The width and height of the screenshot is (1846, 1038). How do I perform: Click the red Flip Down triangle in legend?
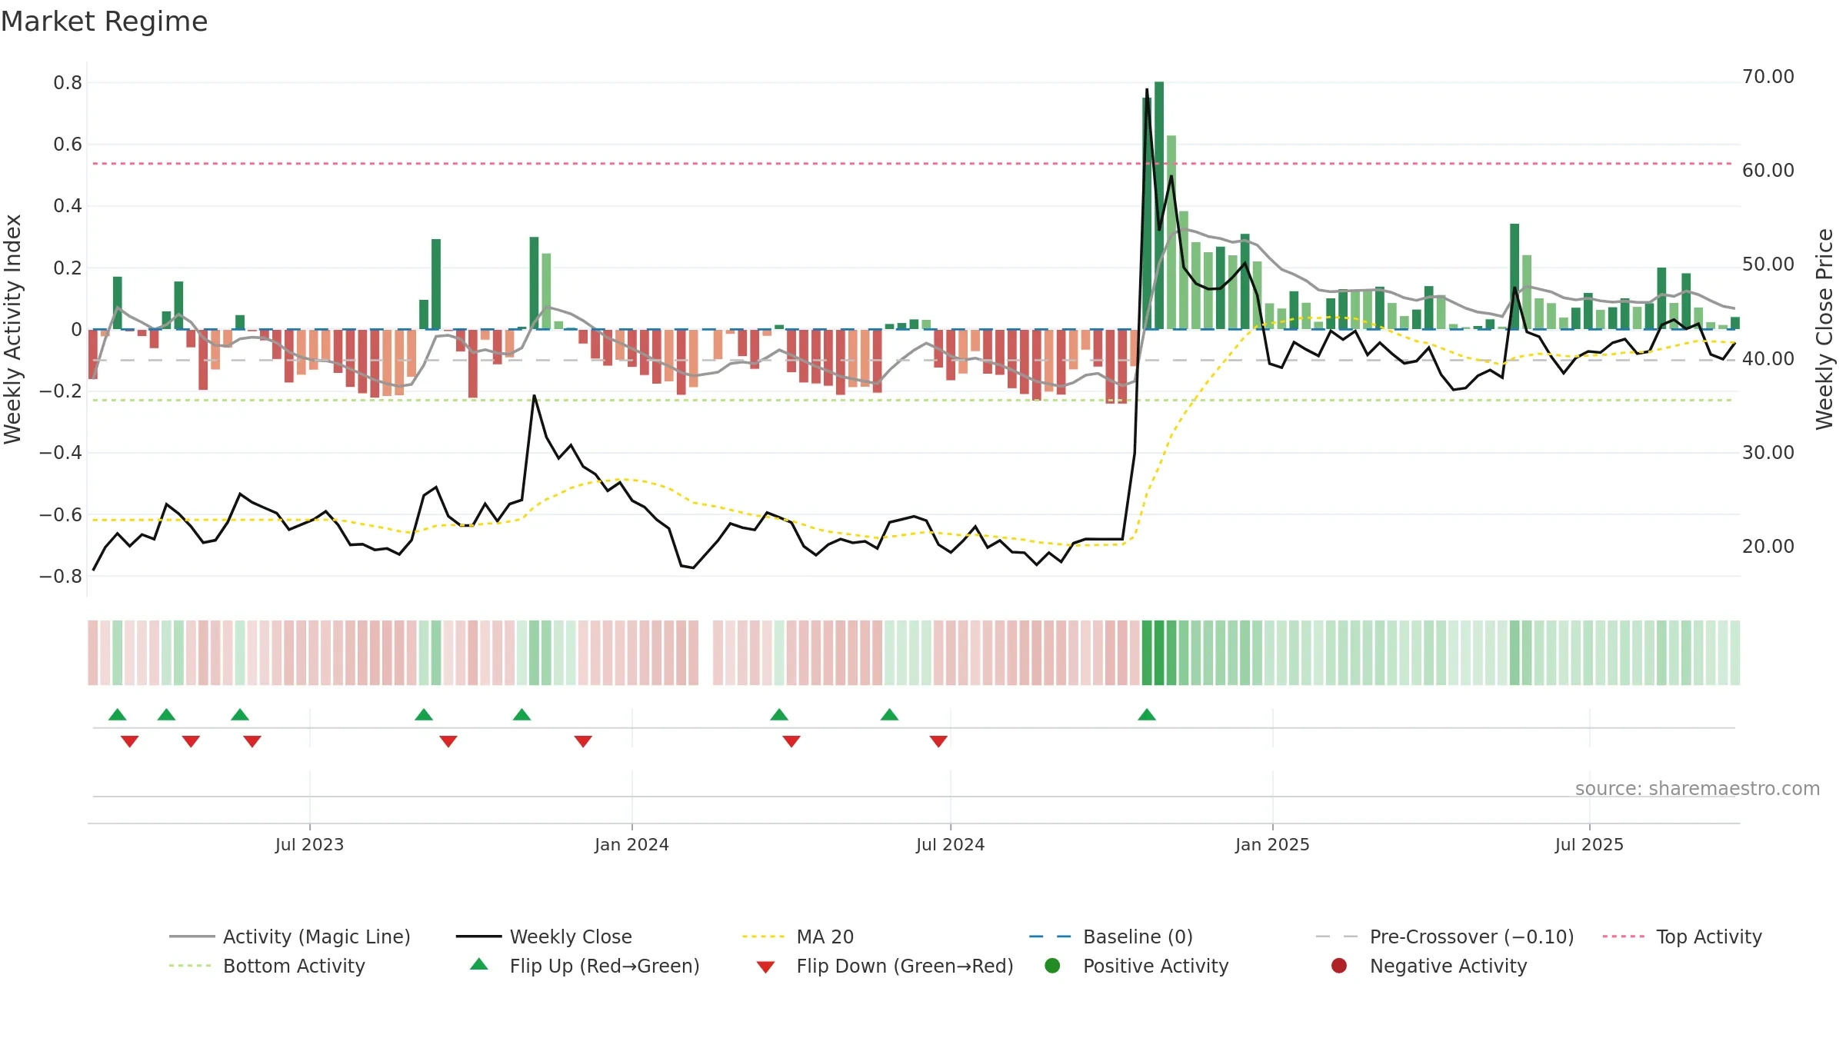coord(765,967)
